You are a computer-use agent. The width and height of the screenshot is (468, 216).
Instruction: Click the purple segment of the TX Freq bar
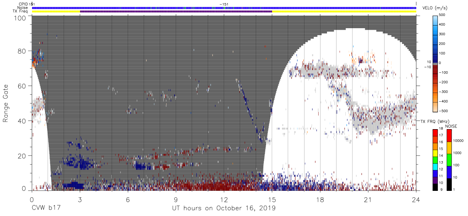click(176, 11)
